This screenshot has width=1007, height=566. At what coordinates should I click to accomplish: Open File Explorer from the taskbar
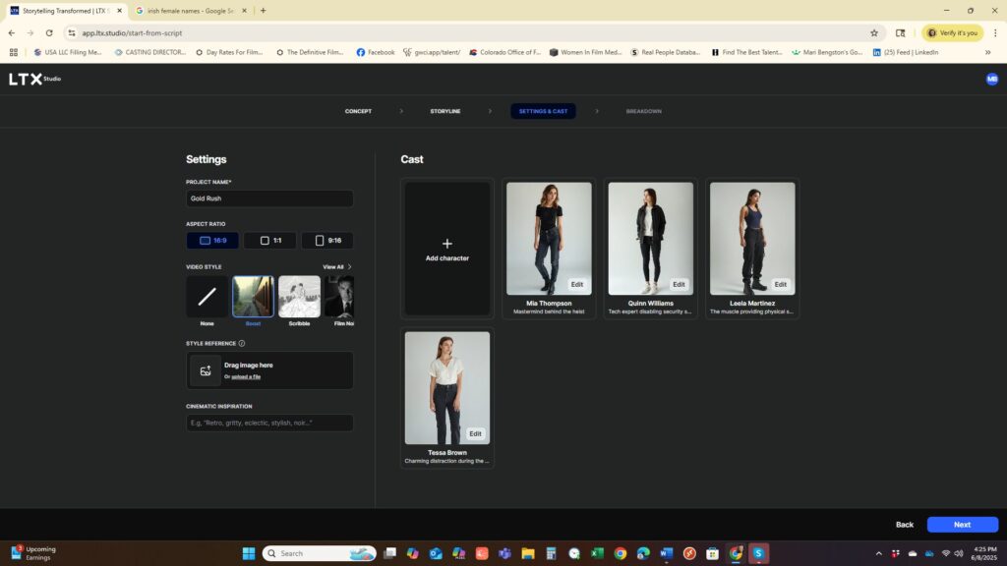[x=527, y=553]
